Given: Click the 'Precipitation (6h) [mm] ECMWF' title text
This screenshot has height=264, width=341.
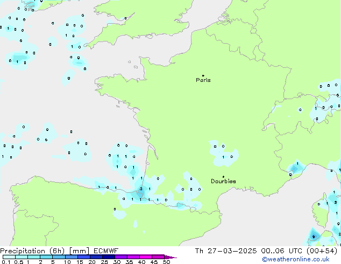Looking at the screenshot, I should tap(59, 251).
